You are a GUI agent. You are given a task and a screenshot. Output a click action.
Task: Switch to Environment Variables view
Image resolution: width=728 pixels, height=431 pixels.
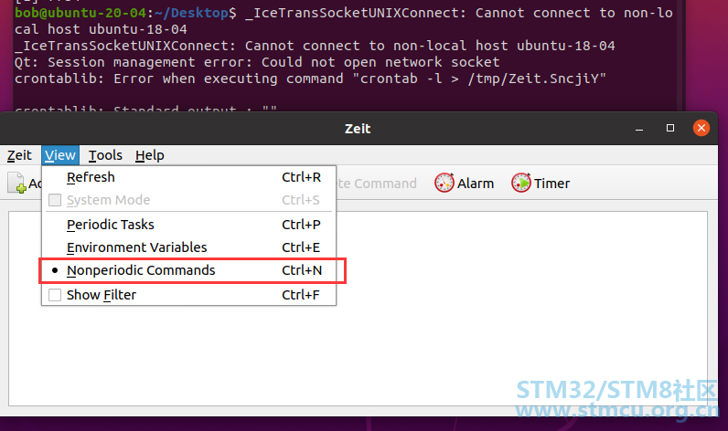pos(189,247)
